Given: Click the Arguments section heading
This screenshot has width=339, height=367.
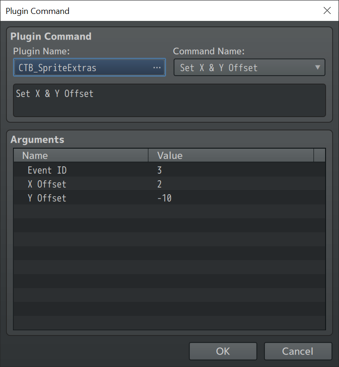Looking at the screenshot, I should point(38,139).
